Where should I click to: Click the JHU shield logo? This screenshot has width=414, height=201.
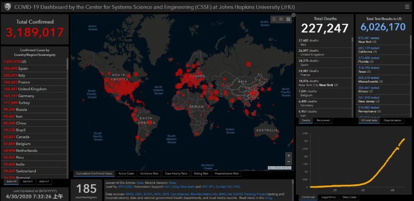point(7,7)
